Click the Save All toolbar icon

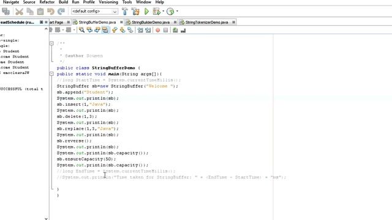6,12
